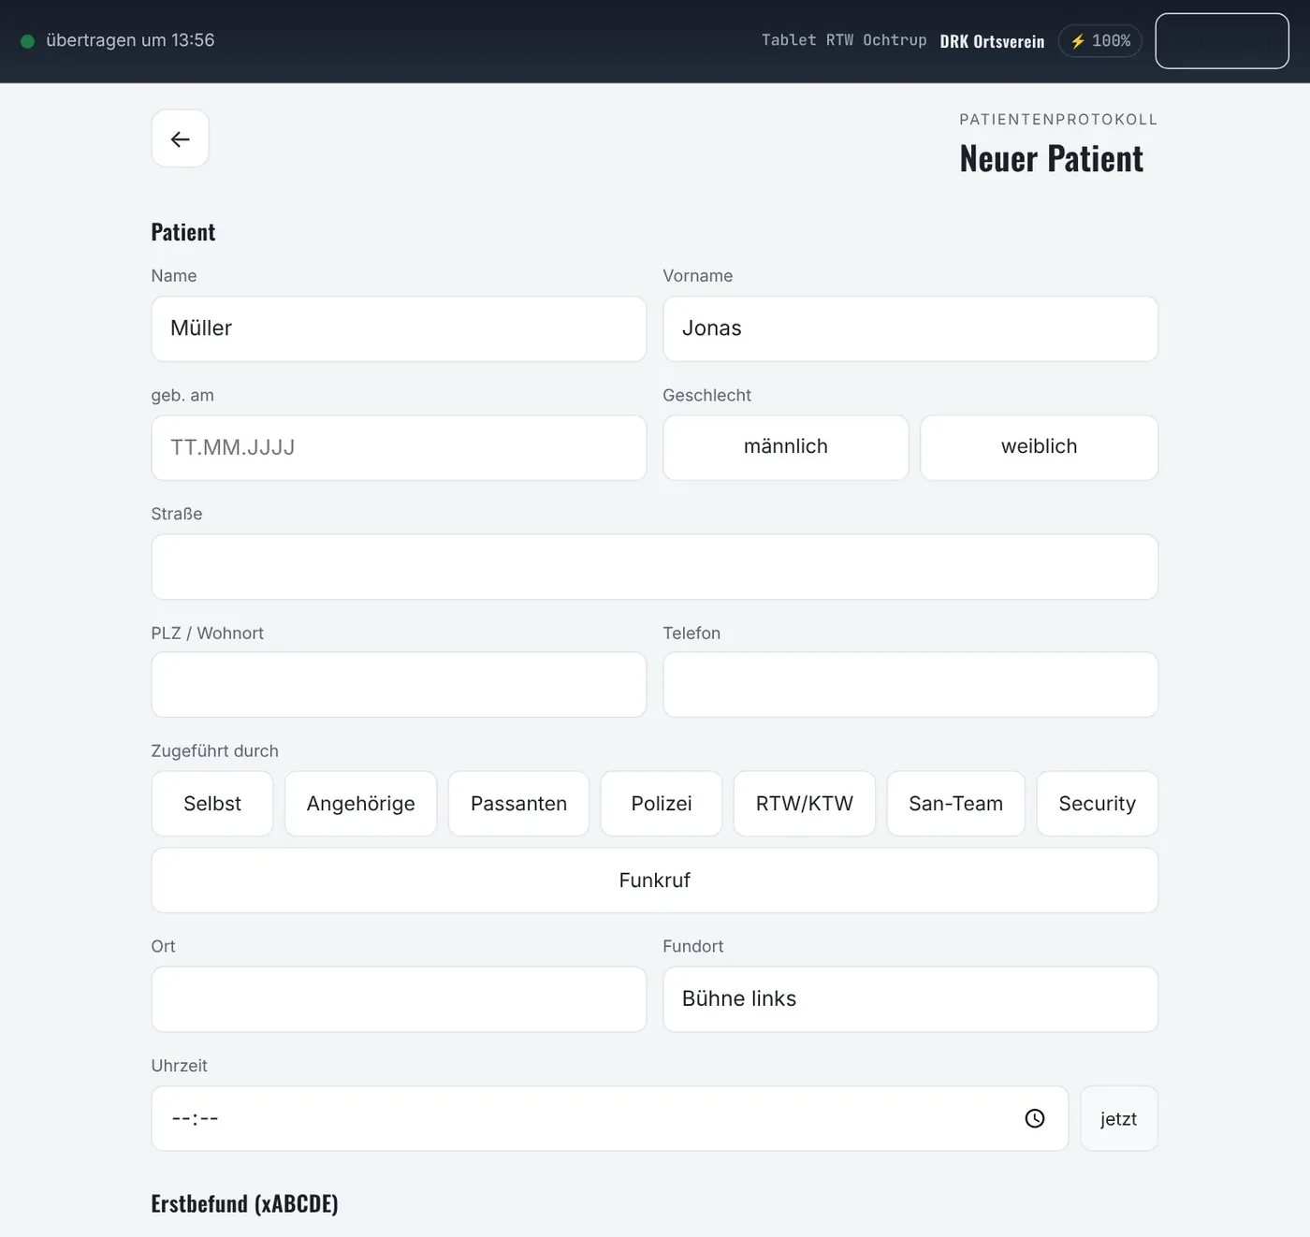Choose Angehörige under Zugeführt durch

click(360, 804)
